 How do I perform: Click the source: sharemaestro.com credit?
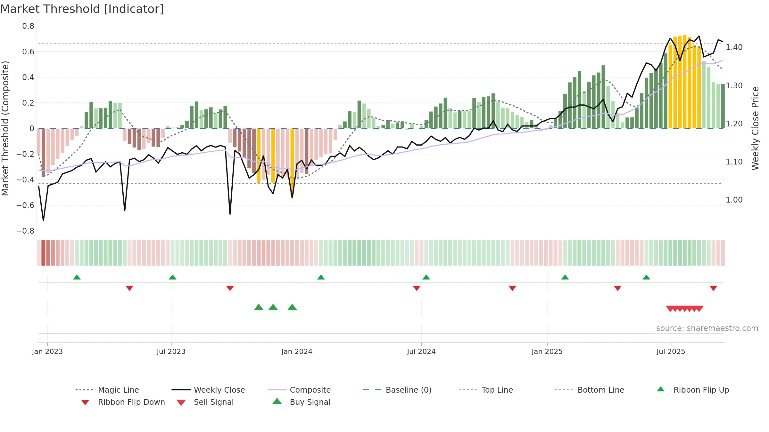[x=707, y=328]
